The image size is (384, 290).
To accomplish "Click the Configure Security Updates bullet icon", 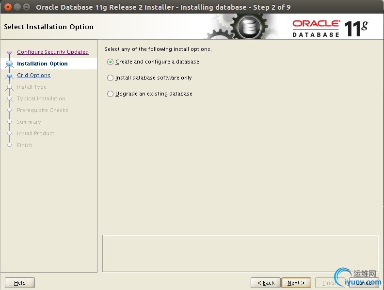I will [x=10, y=52].
